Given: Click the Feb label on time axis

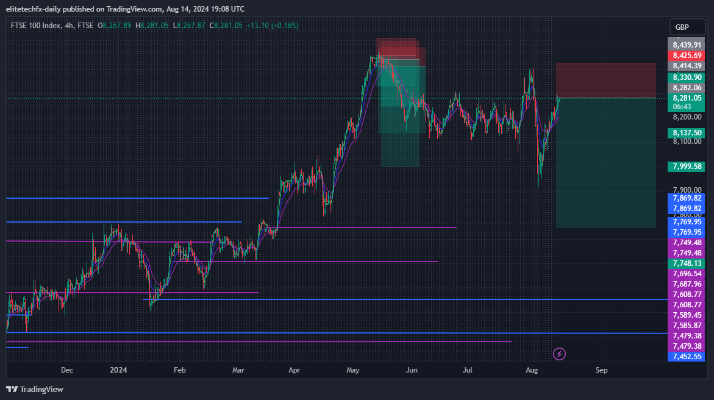Looking at the screenshot, I should (180, 370).
